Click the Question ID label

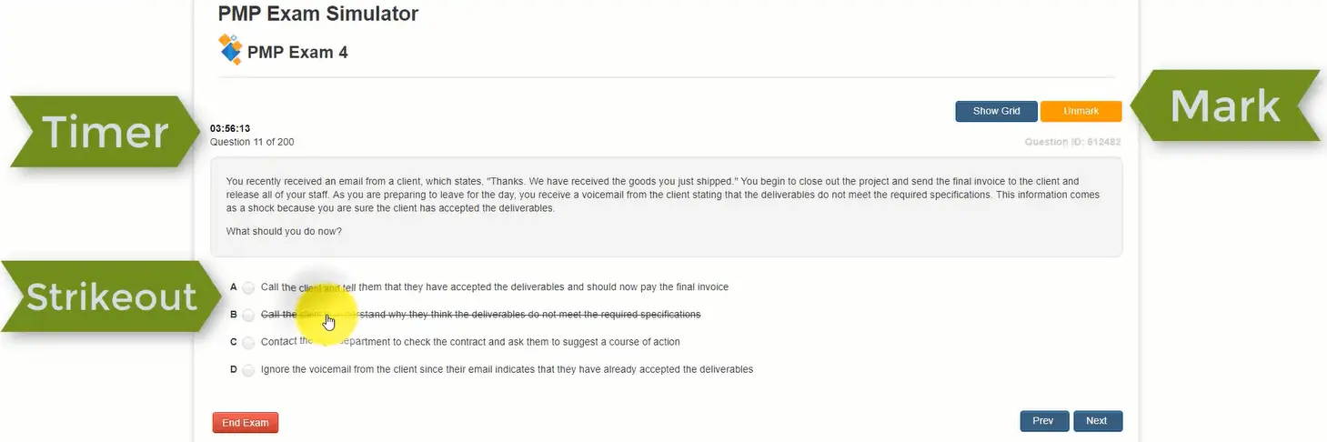(x=1072, y=143)
